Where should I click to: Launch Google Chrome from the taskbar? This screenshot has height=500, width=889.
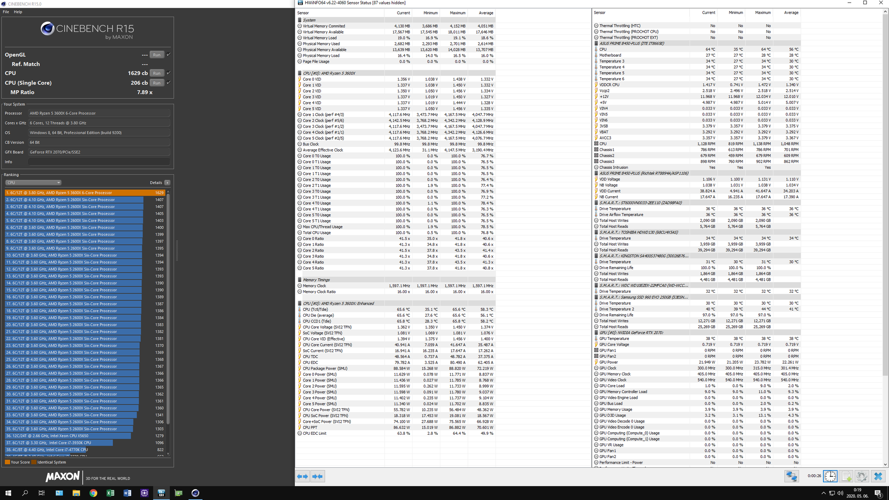pos(93,493)
